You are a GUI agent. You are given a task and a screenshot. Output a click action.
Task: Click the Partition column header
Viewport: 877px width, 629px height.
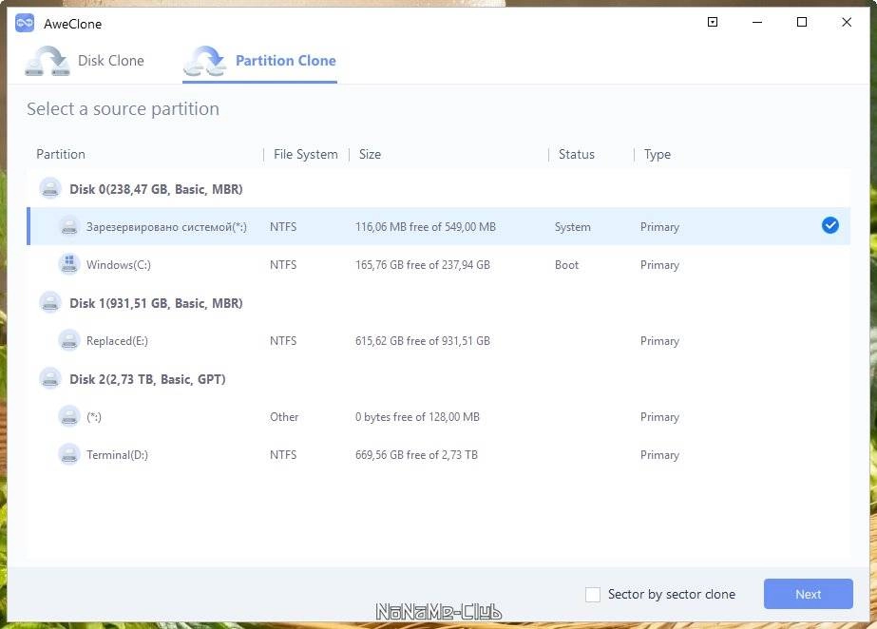pyautogui.click(x=61, y=154)
